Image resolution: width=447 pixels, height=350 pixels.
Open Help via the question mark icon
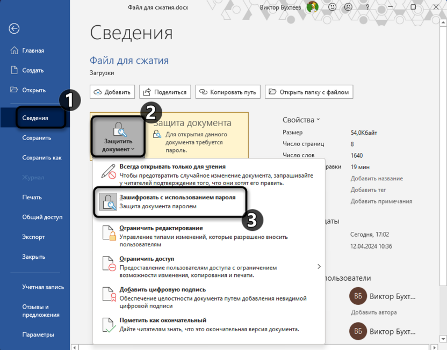367,8
